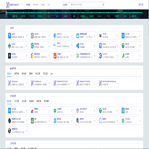The height and width of the screenshot is (149, 149).
Task: Click the site logo in the header
Action: 13,5
